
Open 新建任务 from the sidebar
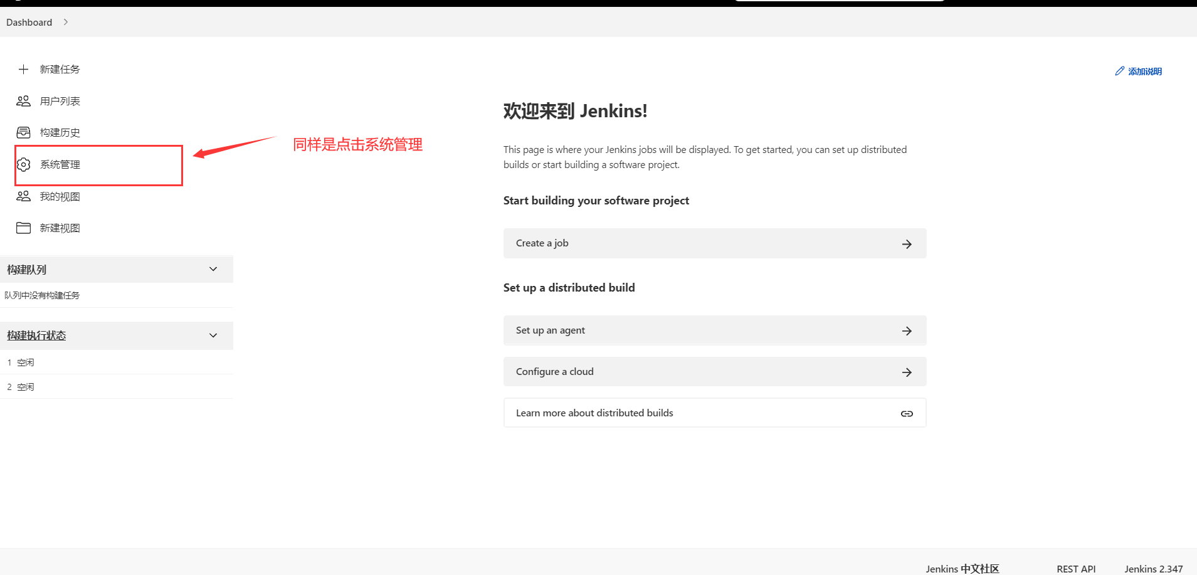tap(60, 69)
